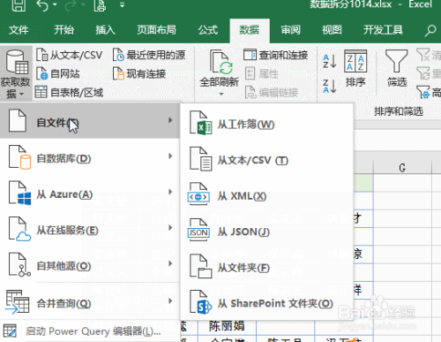The height and width of the screenshot is (342, 441).
Task: Click the sort Z to A descending icon
Action: [x=329, y=86]
